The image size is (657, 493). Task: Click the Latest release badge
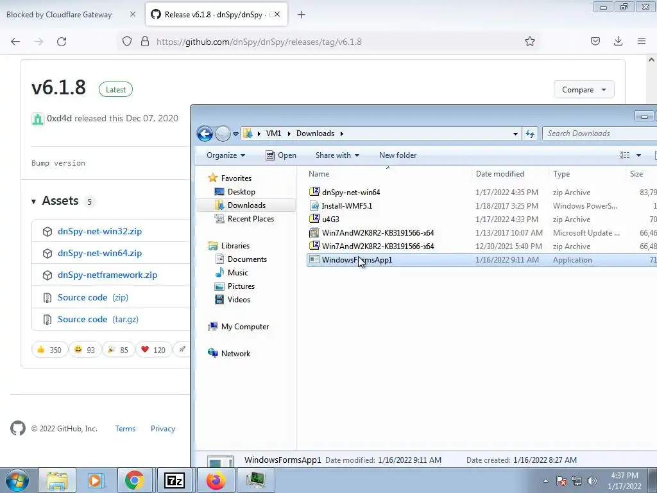click(115, 89)
